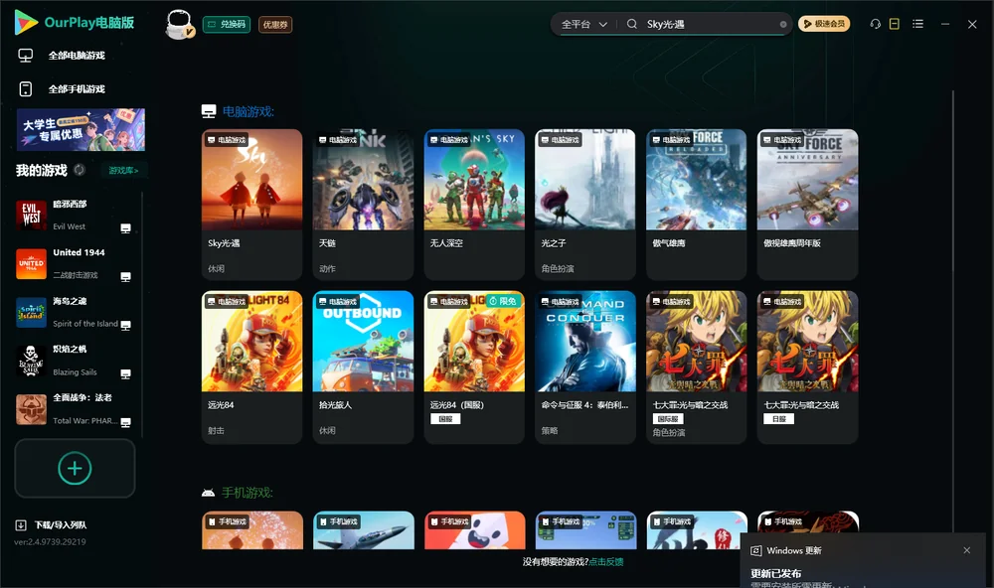Open 七大罪 card tagged 国际服
The image size is (994, 588).
click(696, 367)
